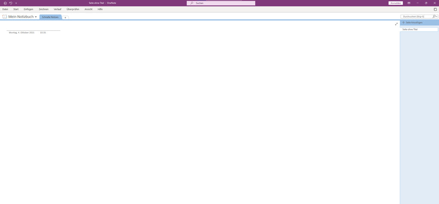Select the Seite ohne Titel page
Screen dimensions: 439x204
click(419, 30)
